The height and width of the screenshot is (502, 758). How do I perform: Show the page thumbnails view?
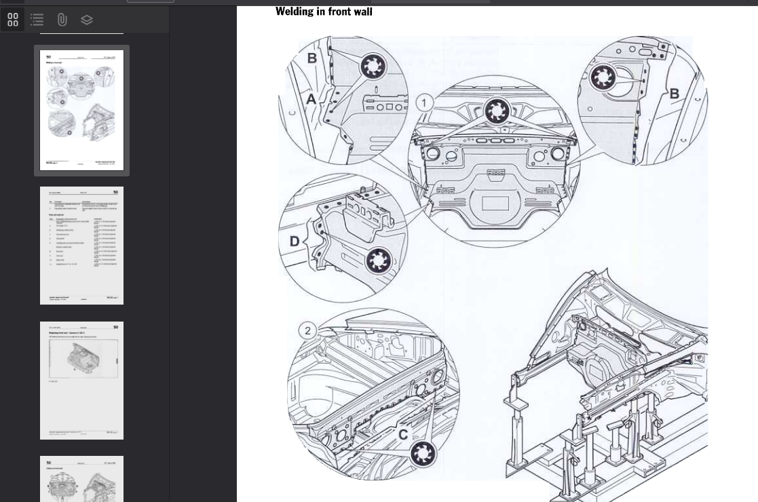(x=13, y=20)
